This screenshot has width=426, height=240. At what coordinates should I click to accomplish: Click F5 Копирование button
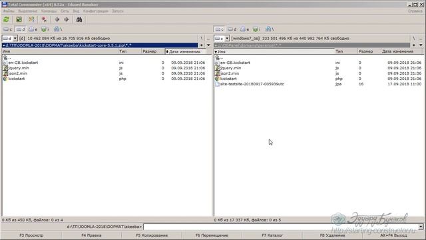(x=152, y=235)
